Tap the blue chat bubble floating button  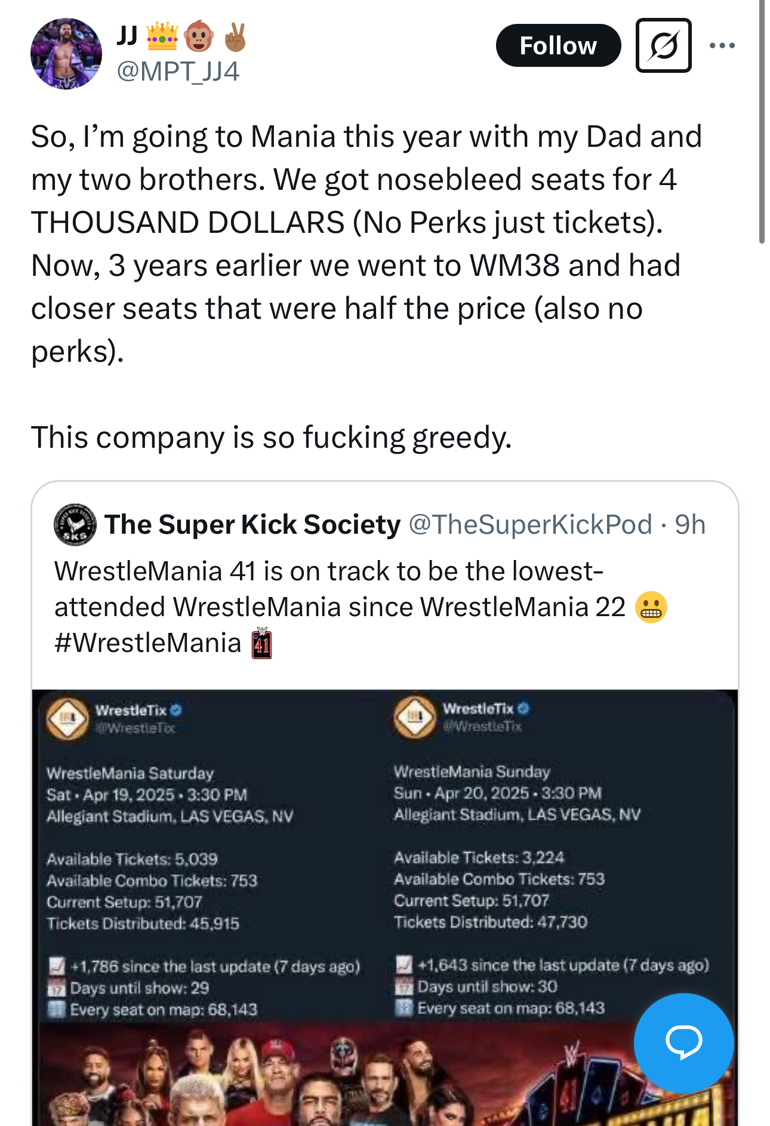pyautogui.click(x=683, y=1042)
